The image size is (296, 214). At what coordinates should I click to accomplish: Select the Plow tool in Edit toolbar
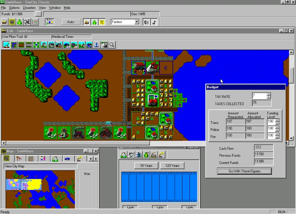6,45
